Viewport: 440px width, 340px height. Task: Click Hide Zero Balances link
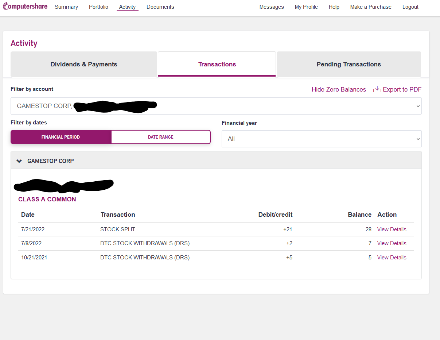[339, 89]
